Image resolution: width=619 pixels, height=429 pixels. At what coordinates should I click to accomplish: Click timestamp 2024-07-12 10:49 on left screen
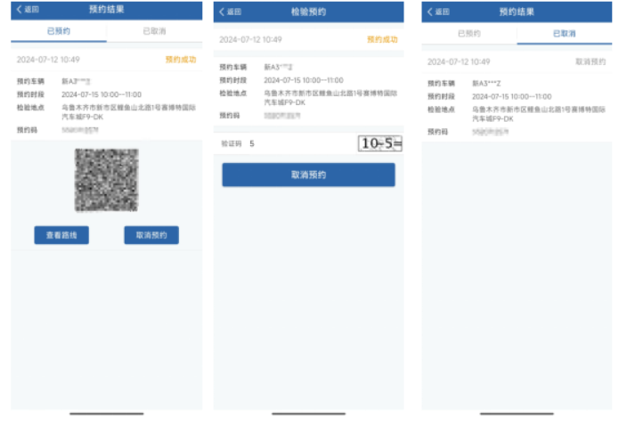48,60
